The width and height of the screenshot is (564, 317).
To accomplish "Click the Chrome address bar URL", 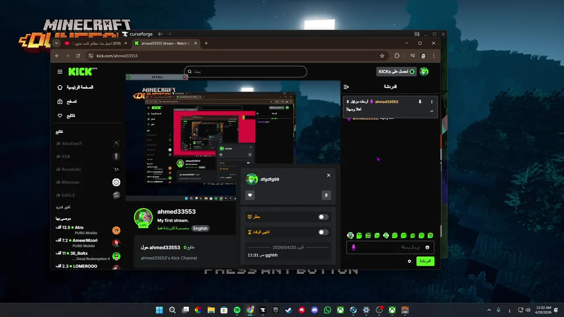I will click(x=117, y=56).
